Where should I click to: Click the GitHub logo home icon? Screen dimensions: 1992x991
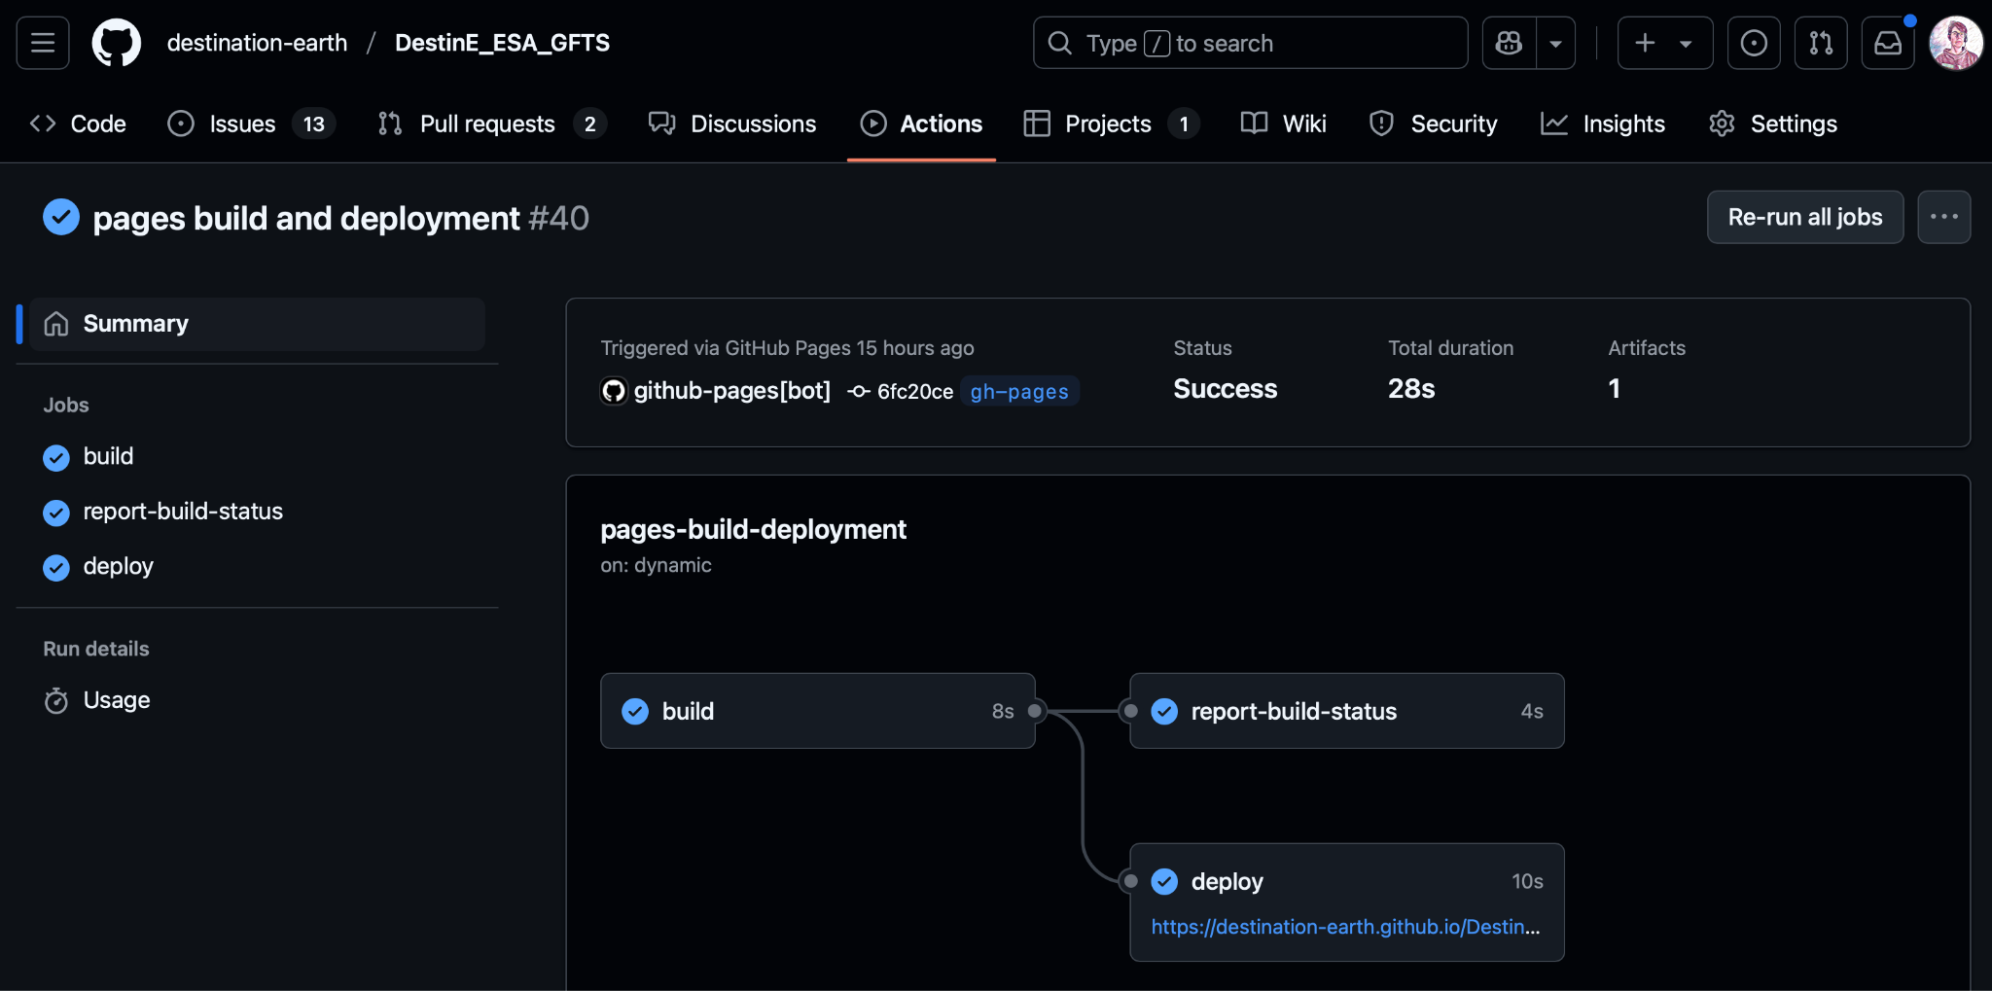116,43
